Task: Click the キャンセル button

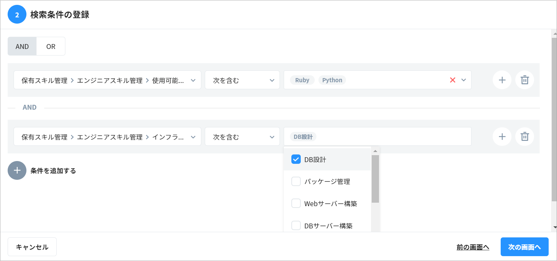Action: click(32, 247)
